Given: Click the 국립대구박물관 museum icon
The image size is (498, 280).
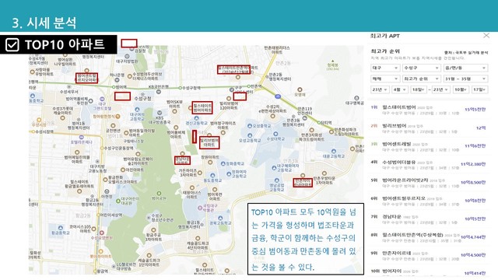Looking at the screenshot, I should (x=200, y=208).
